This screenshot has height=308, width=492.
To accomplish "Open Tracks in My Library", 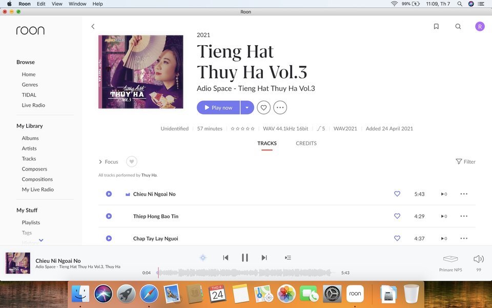I will tap(29, 159).
